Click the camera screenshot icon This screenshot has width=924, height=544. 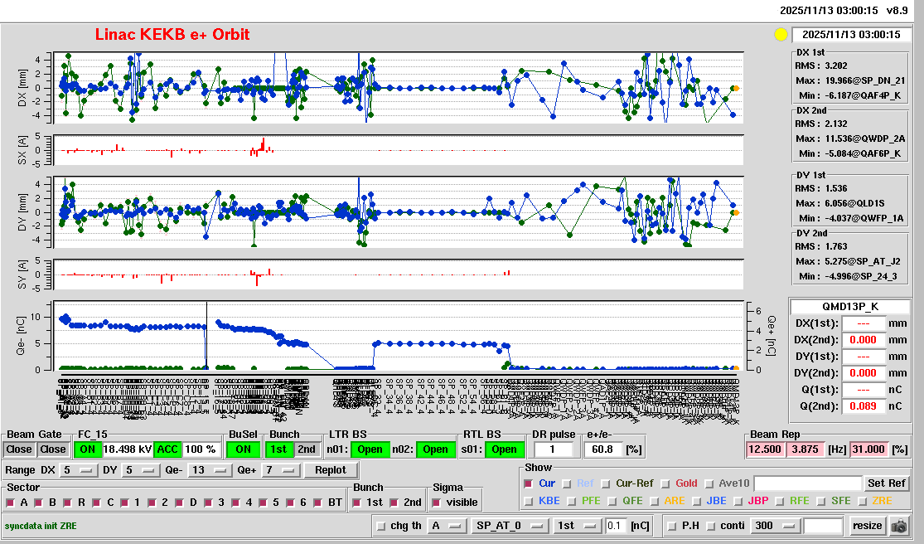(x=898, y=526)
